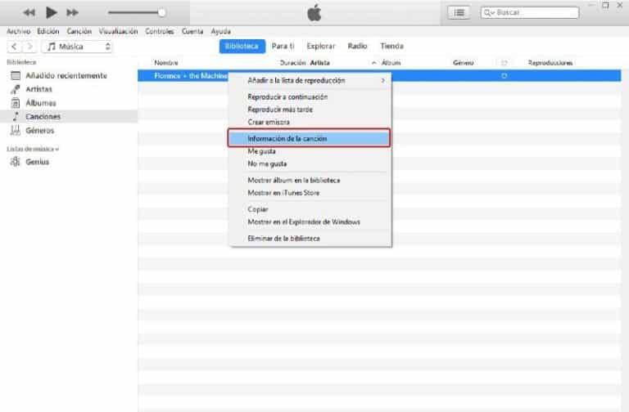Adjust the volume slider

coord(161,12)
